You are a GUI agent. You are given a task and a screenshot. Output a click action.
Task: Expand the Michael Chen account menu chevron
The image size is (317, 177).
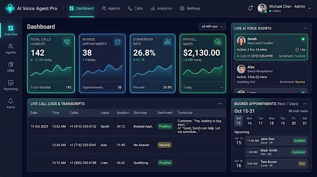tap(309, 8)
